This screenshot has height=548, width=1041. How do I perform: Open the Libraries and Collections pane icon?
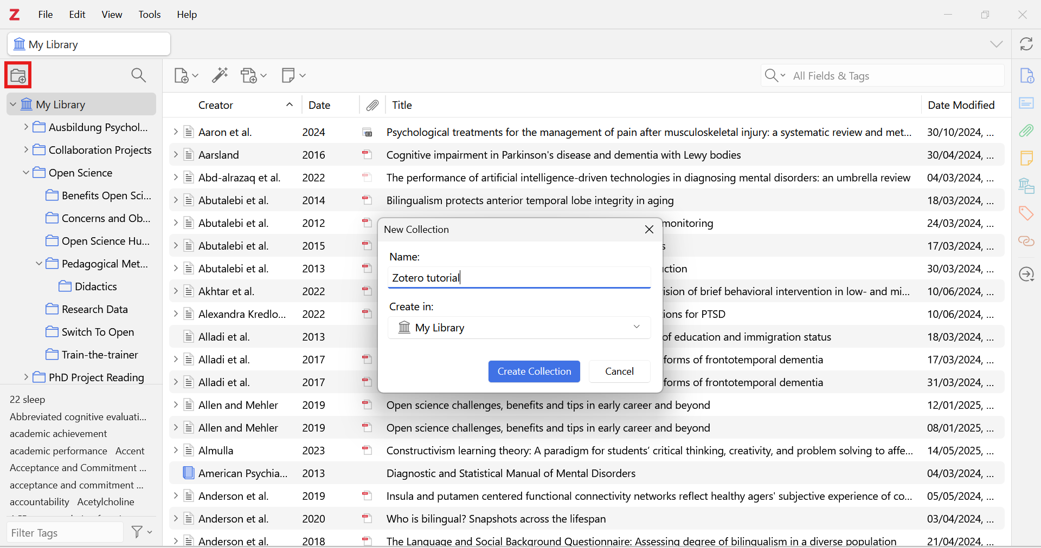point(1026,186)
